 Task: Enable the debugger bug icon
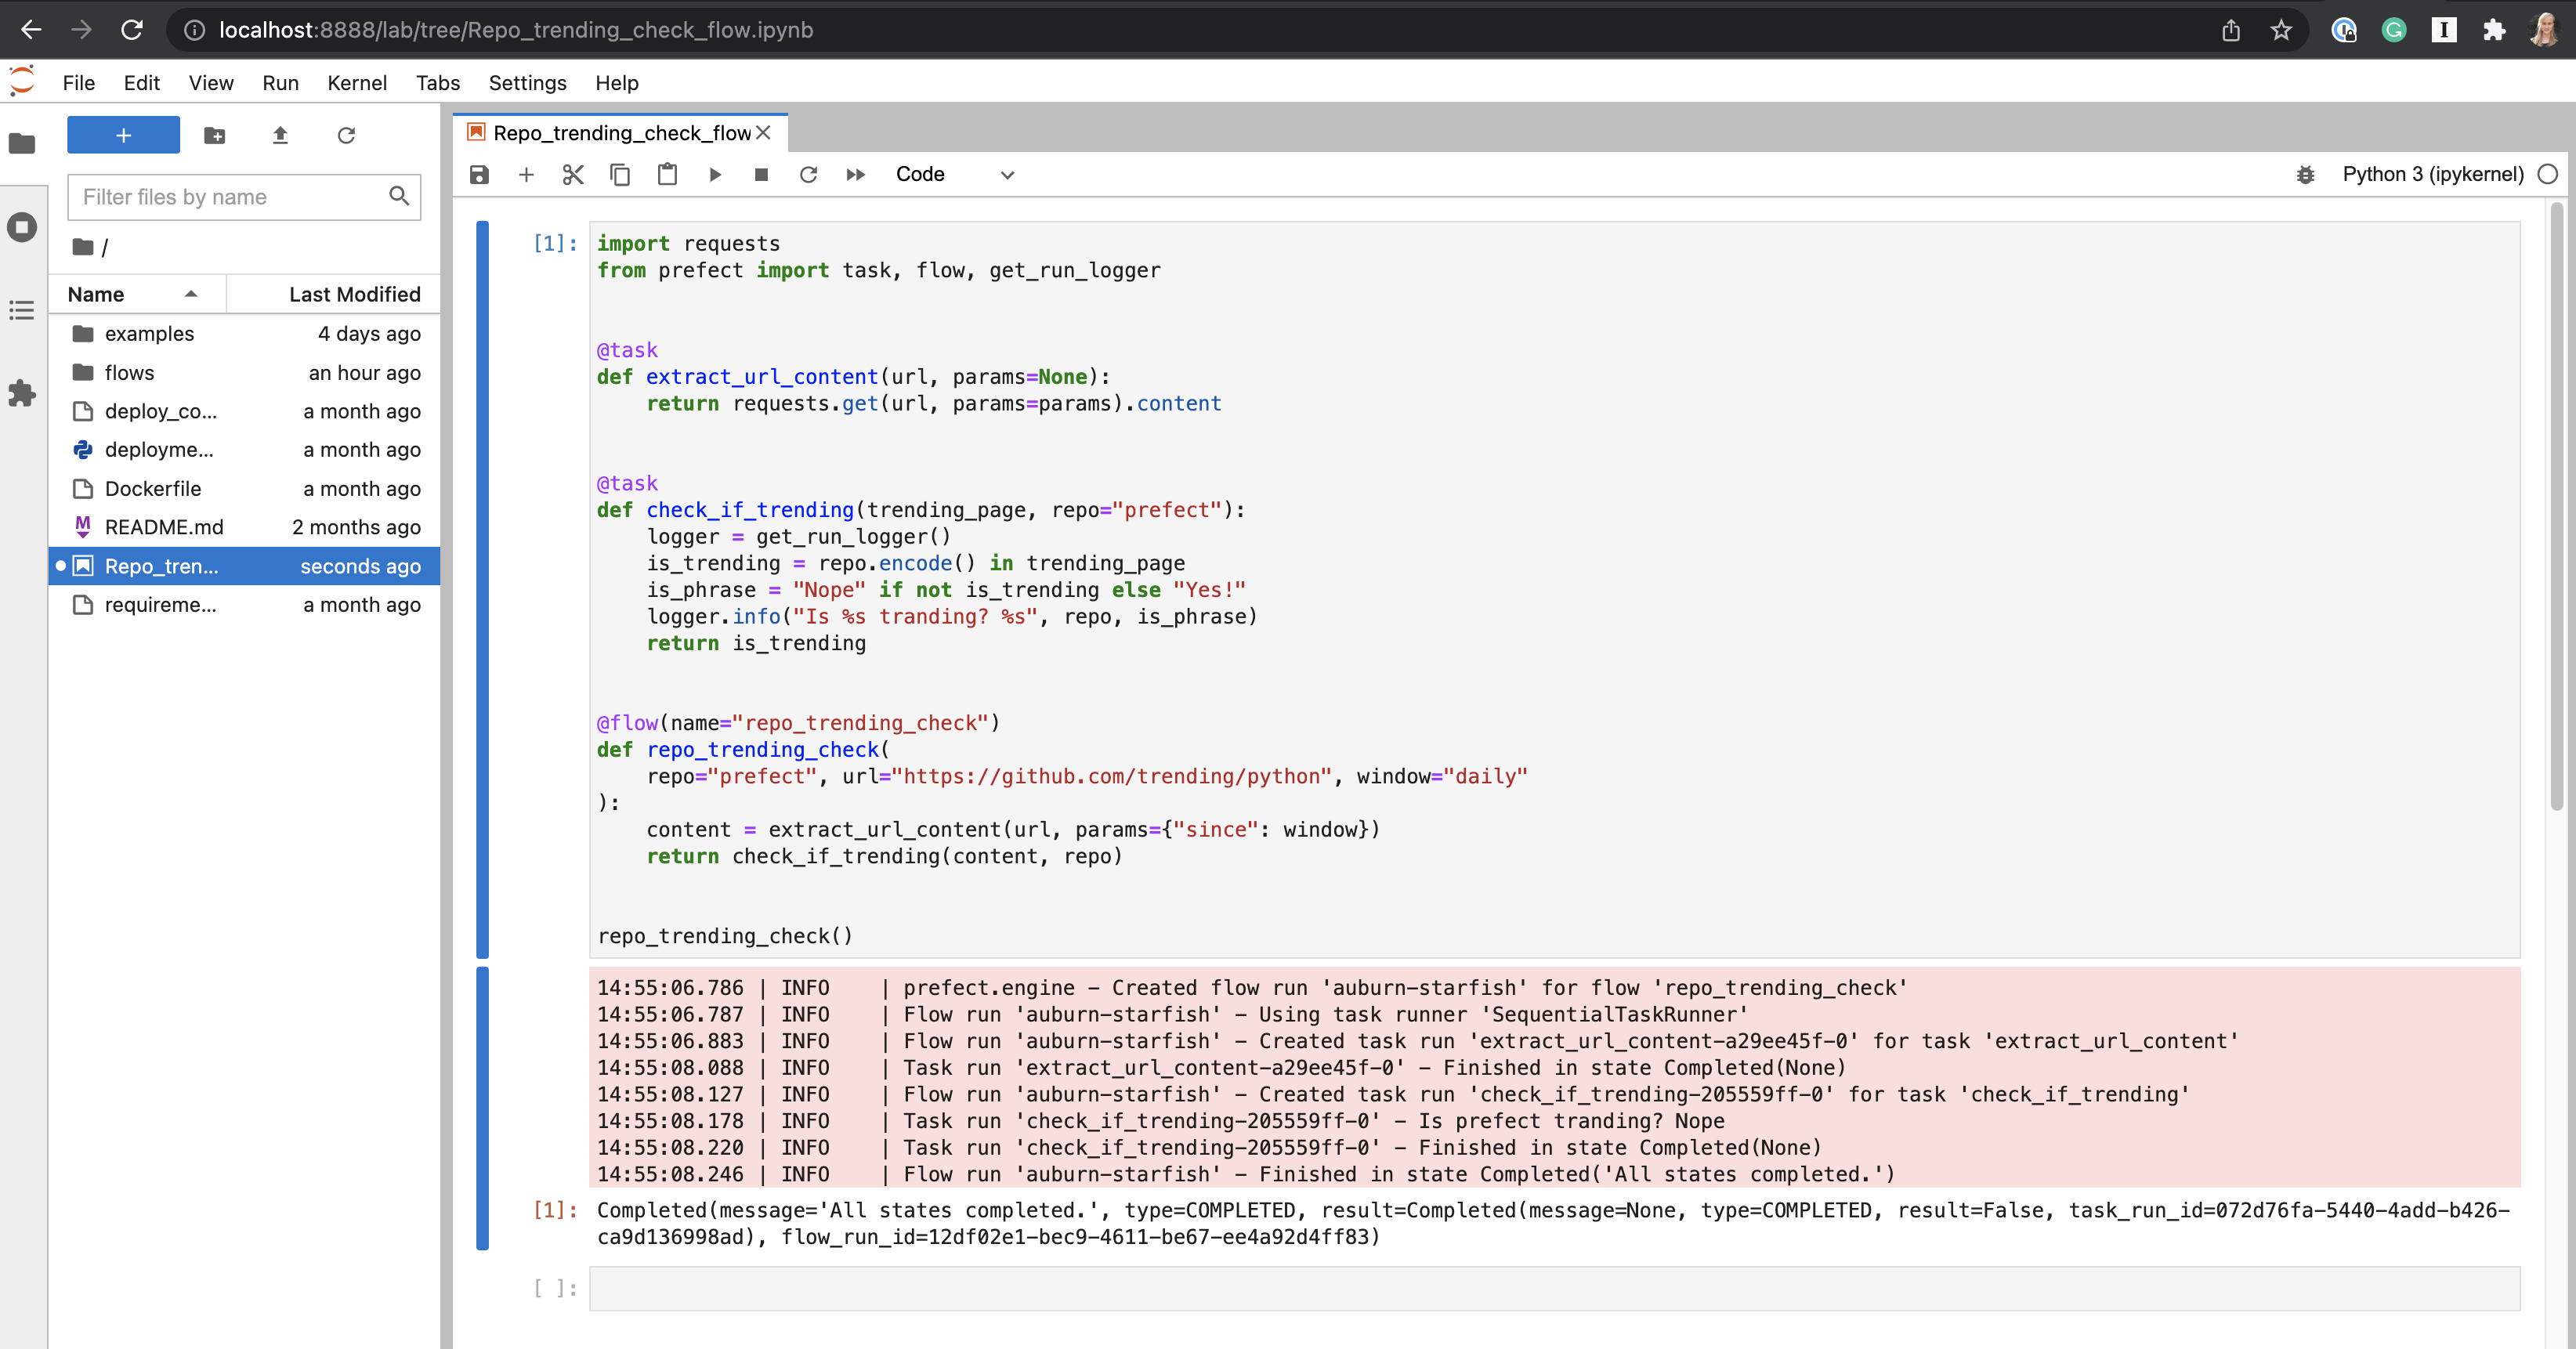pos(2305,175)
